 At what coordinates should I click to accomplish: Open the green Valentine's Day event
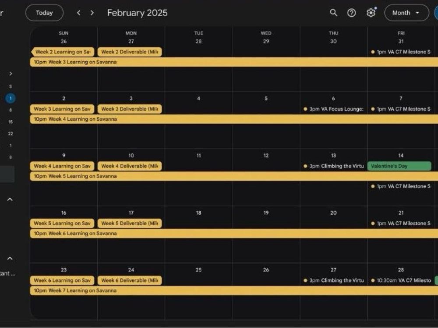399,166
